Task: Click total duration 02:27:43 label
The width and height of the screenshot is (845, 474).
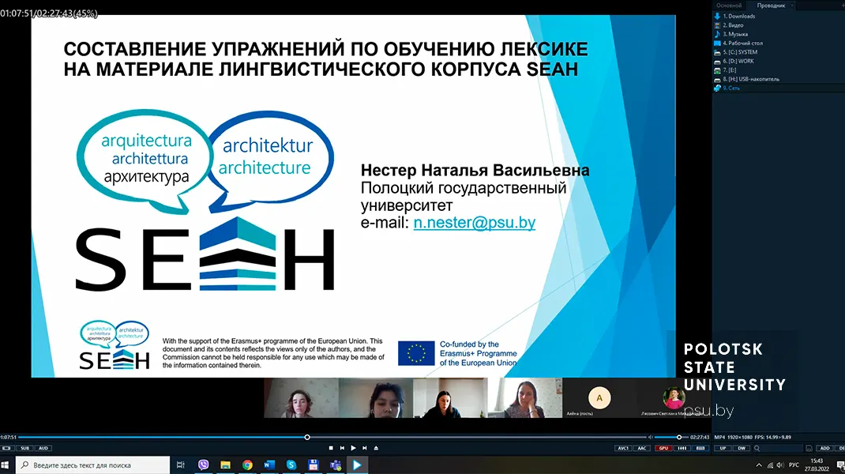Action: click(x=700, y=438)
